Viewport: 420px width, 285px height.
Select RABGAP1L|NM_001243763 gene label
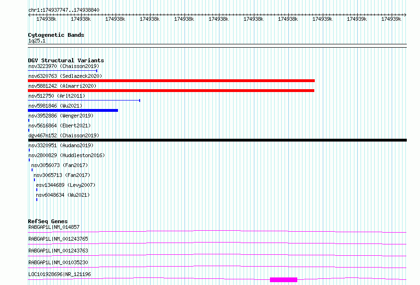tap(58, 251)
